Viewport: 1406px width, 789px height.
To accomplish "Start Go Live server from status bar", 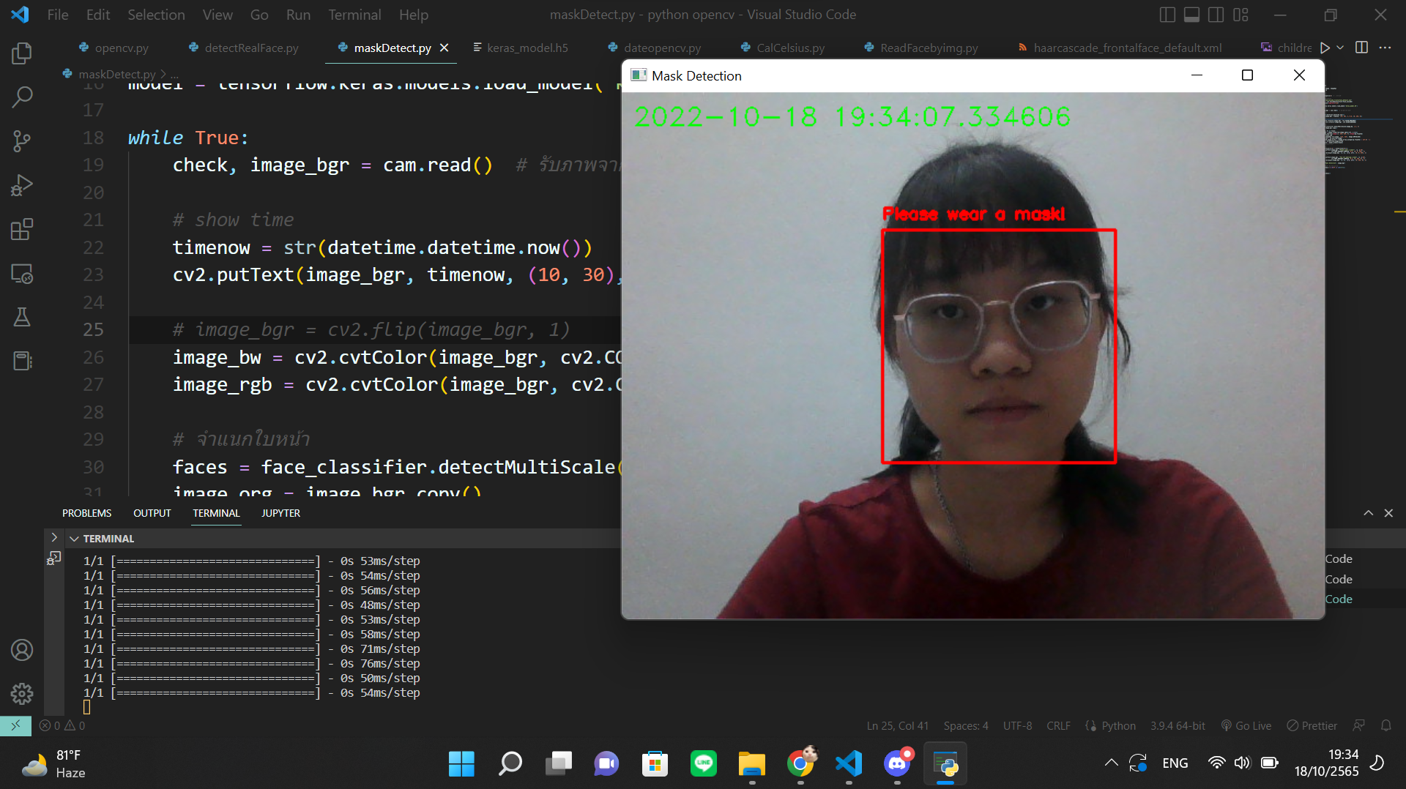I will point(1246,725).
